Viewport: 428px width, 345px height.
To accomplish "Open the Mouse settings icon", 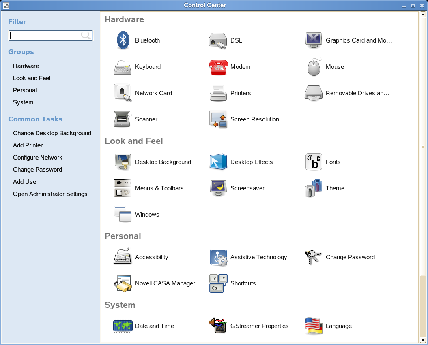I will click(314, 67).
